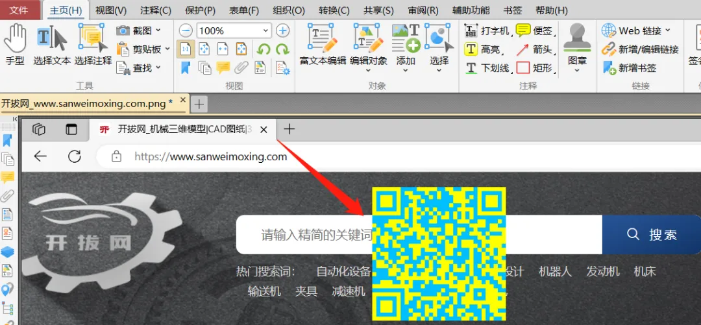Image resolution: width=701 pixels, height=325 pixels.
Task: Click the Fit Width icon
Action: click(x=223, y=49)
